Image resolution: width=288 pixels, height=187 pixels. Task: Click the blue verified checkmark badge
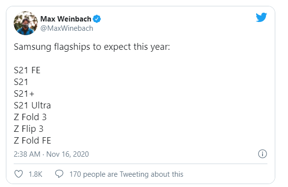coord(96,19)
